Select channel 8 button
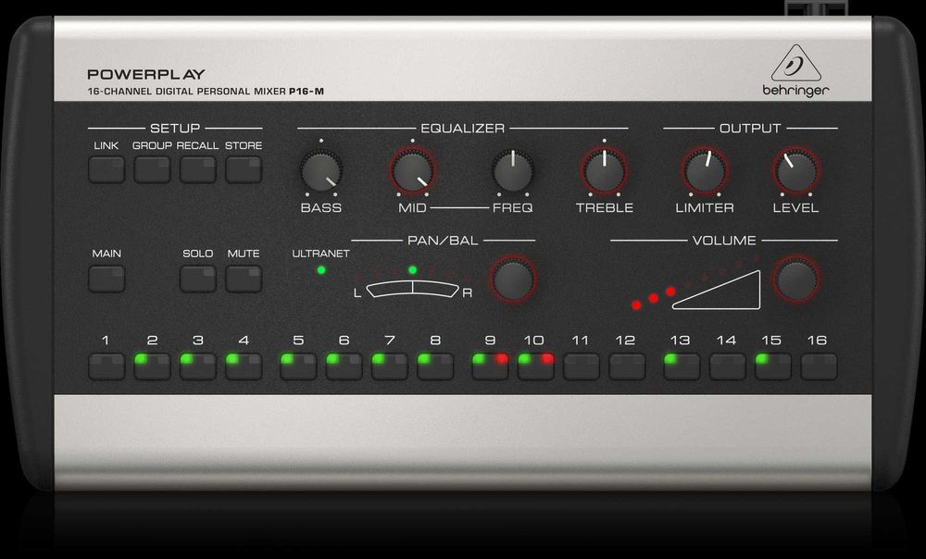This screenshot has width=926, height=559. pos(435,366)
